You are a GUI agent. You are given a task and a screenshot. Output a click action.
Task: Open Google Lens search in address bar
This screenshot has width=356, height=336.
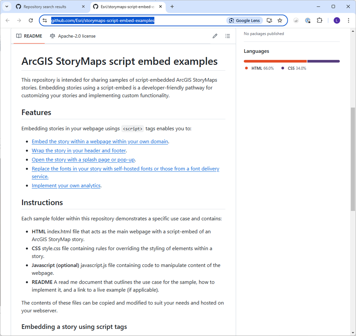pyautogui.click(x=244, y=20)
